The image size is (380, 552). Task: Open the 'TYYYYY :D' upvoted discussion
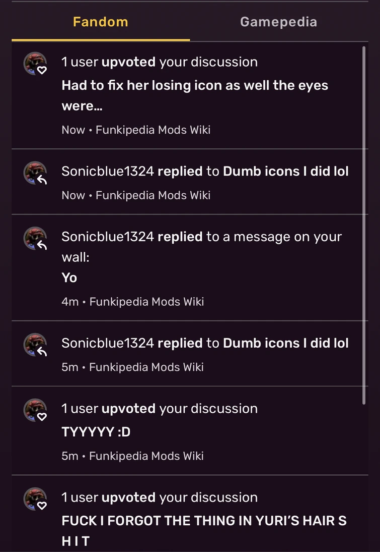96,432
